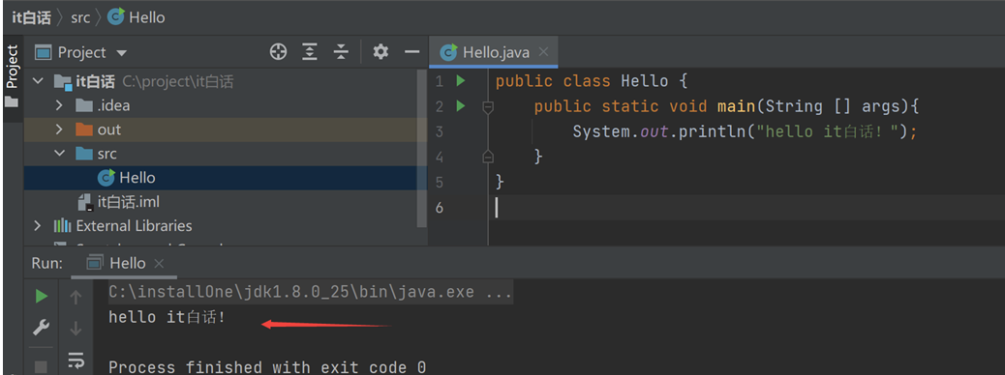The image size is (1005, 375).
Task: Click the locate/select opened file target icon
Action: [278, 52]
